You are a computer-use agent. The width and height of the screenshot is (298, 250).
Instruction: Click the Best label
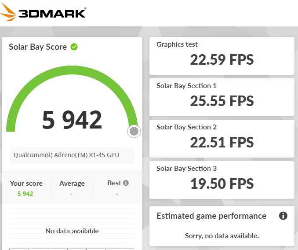click(114, 183)
